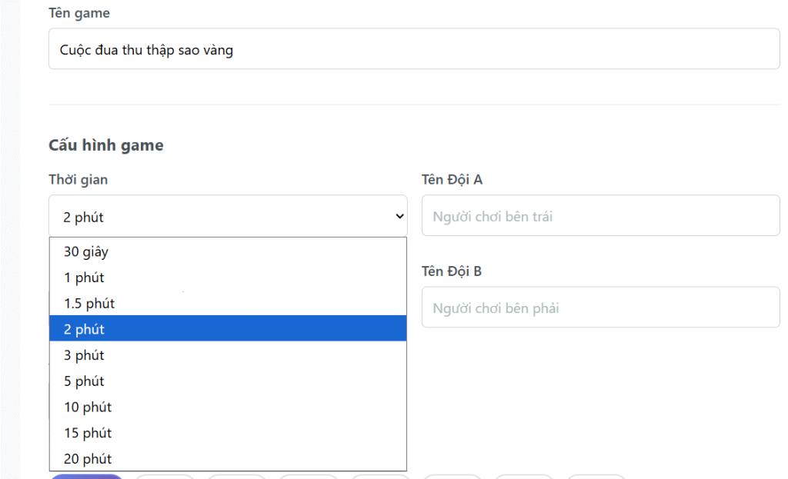Open the Thời gian dropdown arrow
The image size is (788, 479).
399,216
